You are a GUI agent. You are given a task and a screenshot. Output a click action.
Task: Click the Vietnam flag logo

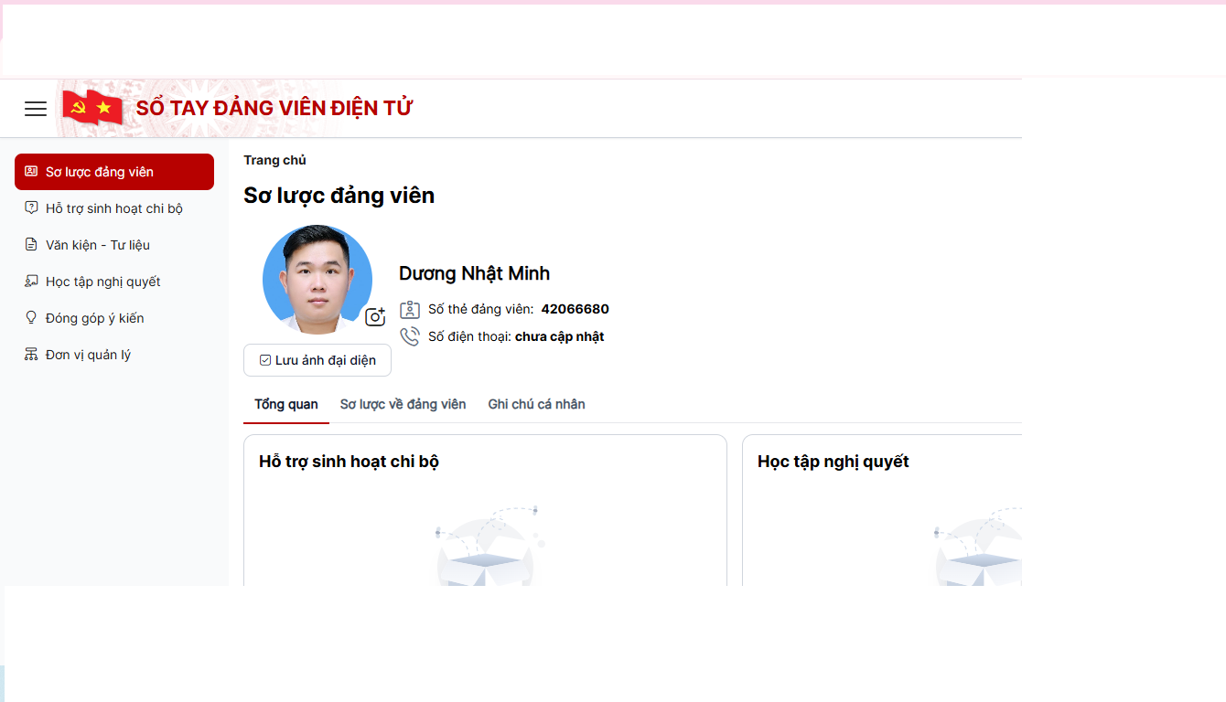92,108
